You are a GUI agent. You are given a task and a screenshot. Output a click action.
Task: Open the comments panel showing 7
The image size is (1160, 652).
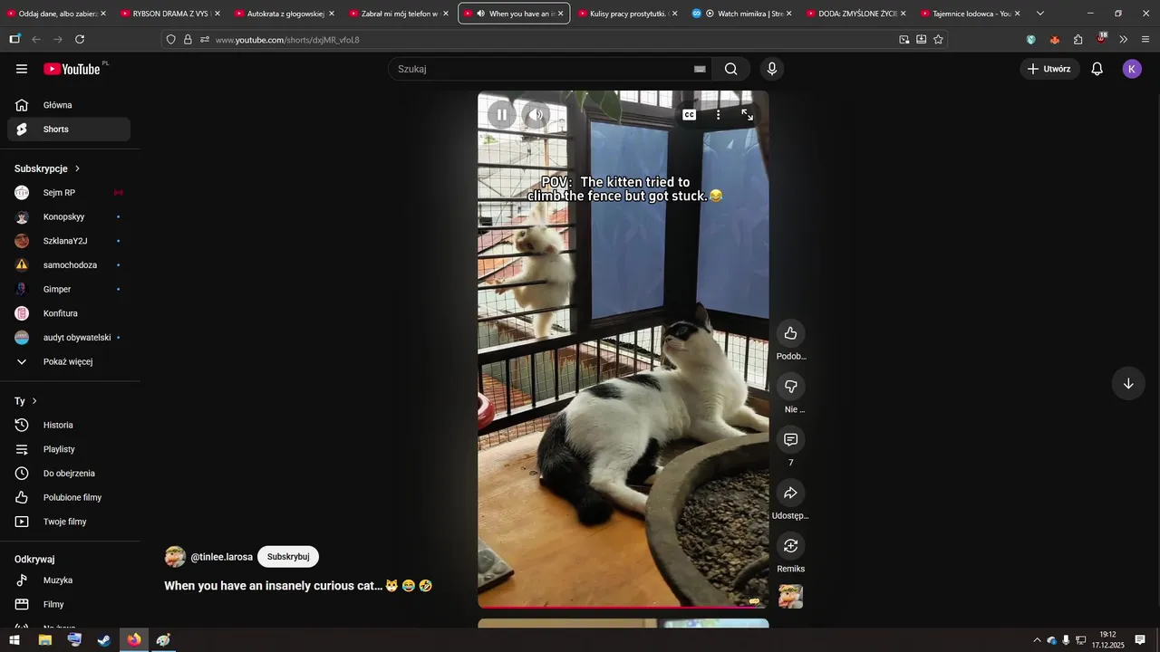click(x=790, y=440)
